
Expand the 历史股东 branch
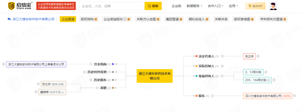click(91, 80)
